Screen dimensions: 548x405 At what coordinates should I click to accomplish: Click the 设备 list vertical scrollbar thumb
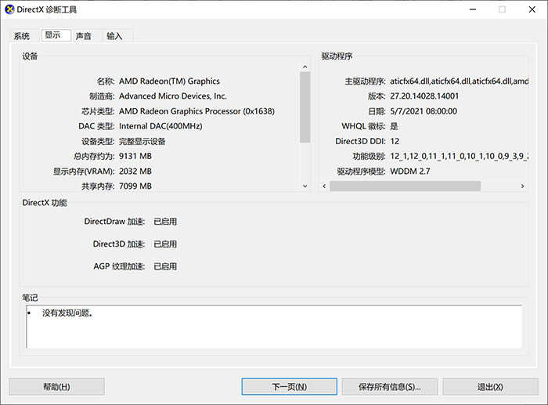[x=305, y=106]
